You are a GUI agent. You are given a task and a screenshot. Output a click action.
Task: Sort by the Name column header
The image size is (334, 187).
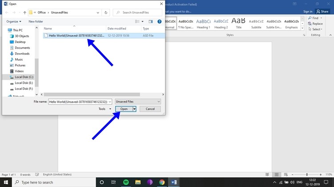click(74, 28)
